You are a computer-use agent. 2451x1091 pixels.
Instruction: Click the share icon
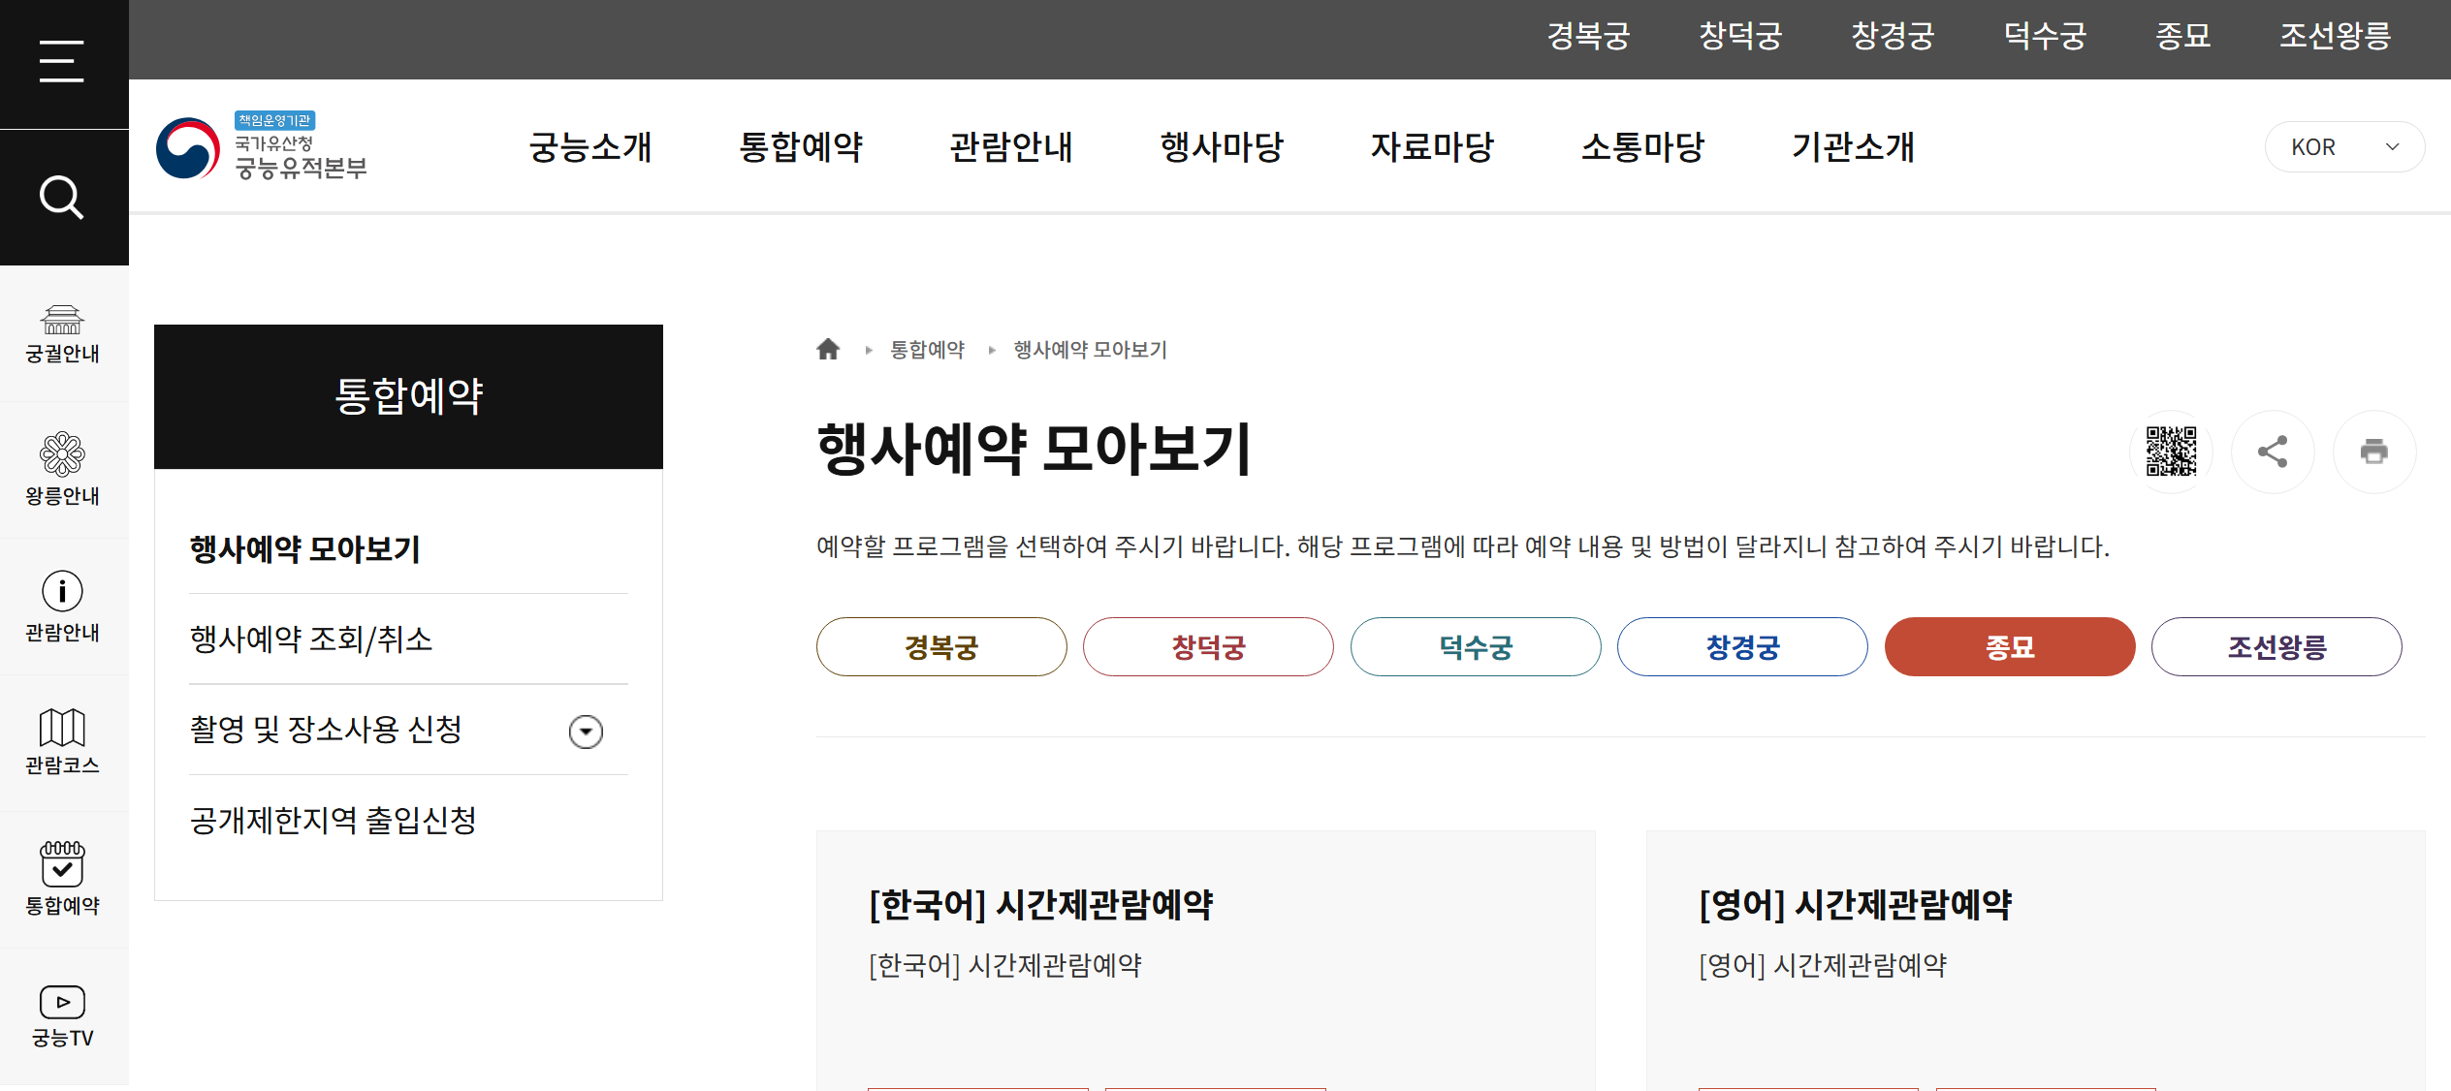tap(2273, 452)
